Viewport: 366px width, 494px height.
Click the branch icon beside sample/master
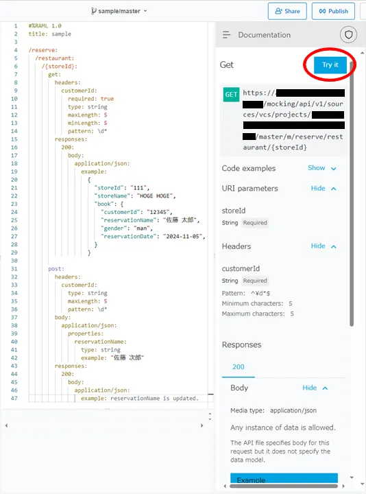(x=93, y=11)
